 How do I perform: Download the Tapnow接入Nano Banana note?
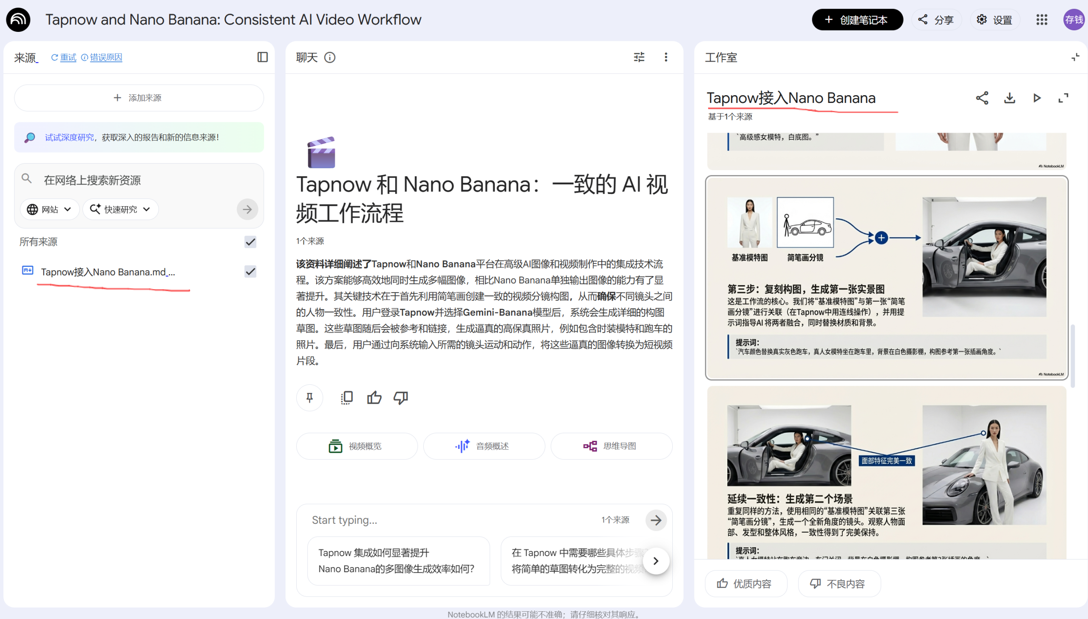(x=1009, y=98)
